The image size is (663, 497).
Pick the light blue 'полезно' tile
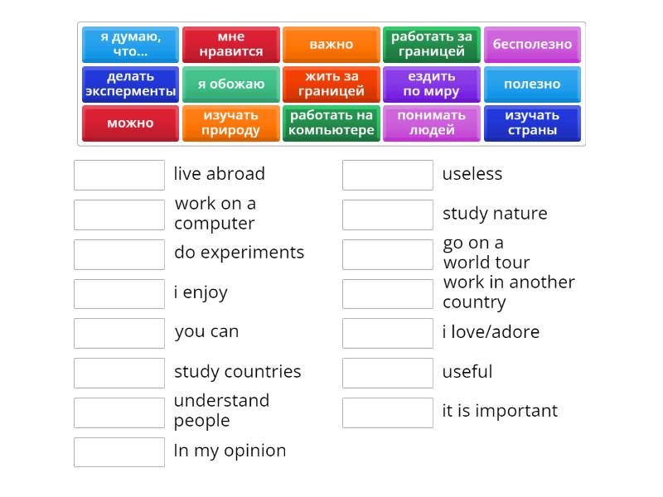coord(532,84)
